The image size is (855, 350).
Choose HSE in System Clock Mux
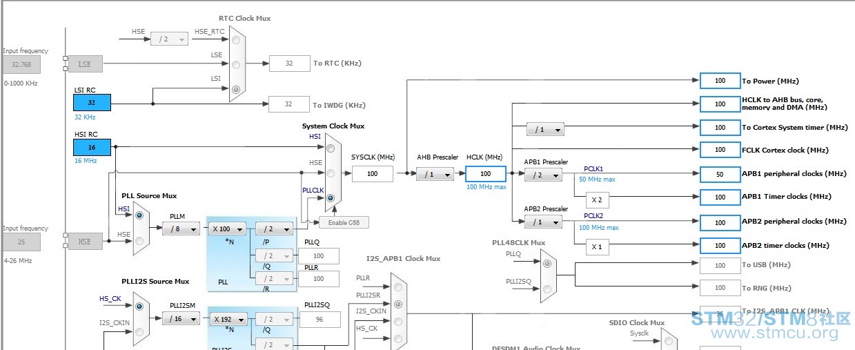click(331, 173)
